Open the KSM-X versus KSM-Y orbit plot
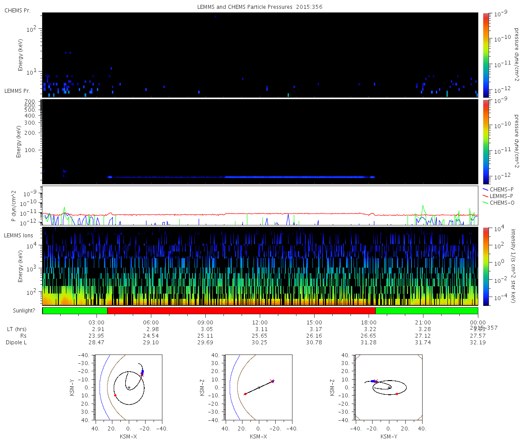 click(x=129, y=387)
